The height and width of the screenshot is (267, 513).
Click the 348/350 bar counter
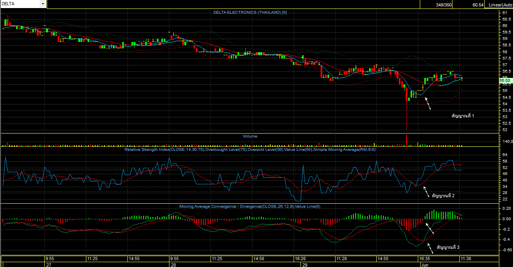(x=444, y=4)
